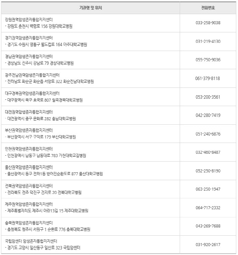Click phone number 033-258-9038
The height and width of the screenshot is (255, 238).
(x=208, y=23)
